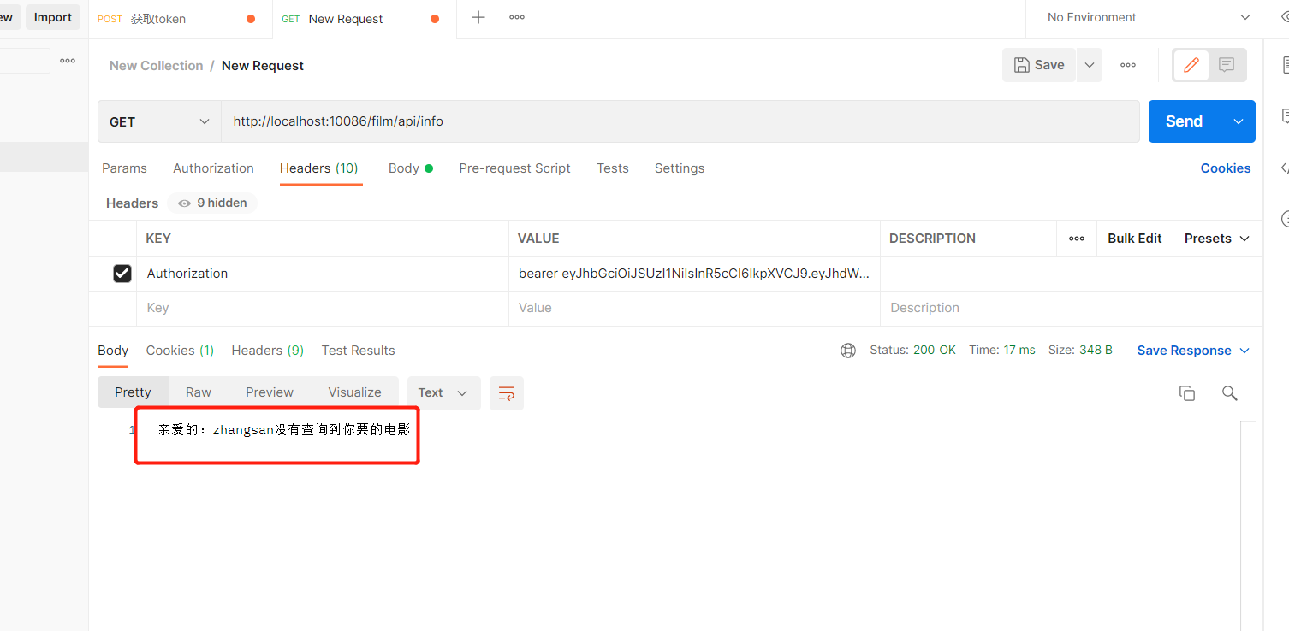The image size is (1289, 631).
Task: Toggle line wrap icon in response
Action: point(507,393)
